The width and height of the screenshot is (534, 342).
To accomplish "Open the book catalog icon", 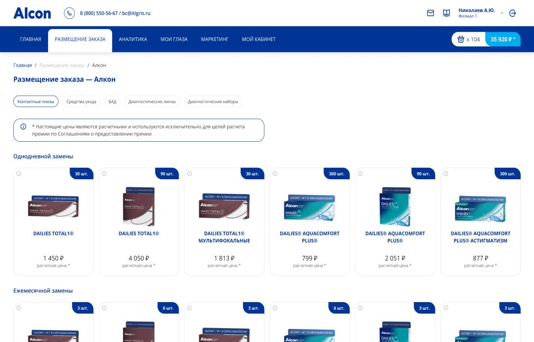I will 447,13.
